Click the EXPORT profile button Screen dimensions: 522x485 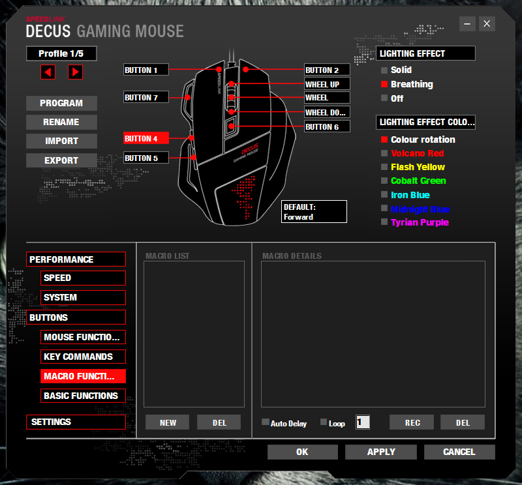[x=61, y=160]
